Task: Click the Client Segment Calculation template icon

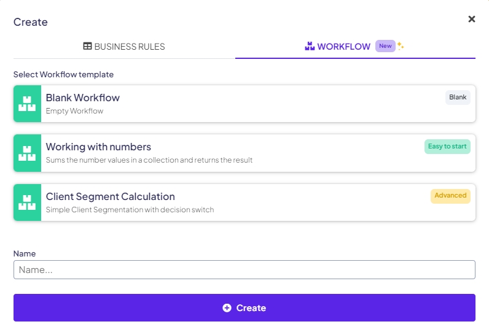Action: click(x=27, y=202)
